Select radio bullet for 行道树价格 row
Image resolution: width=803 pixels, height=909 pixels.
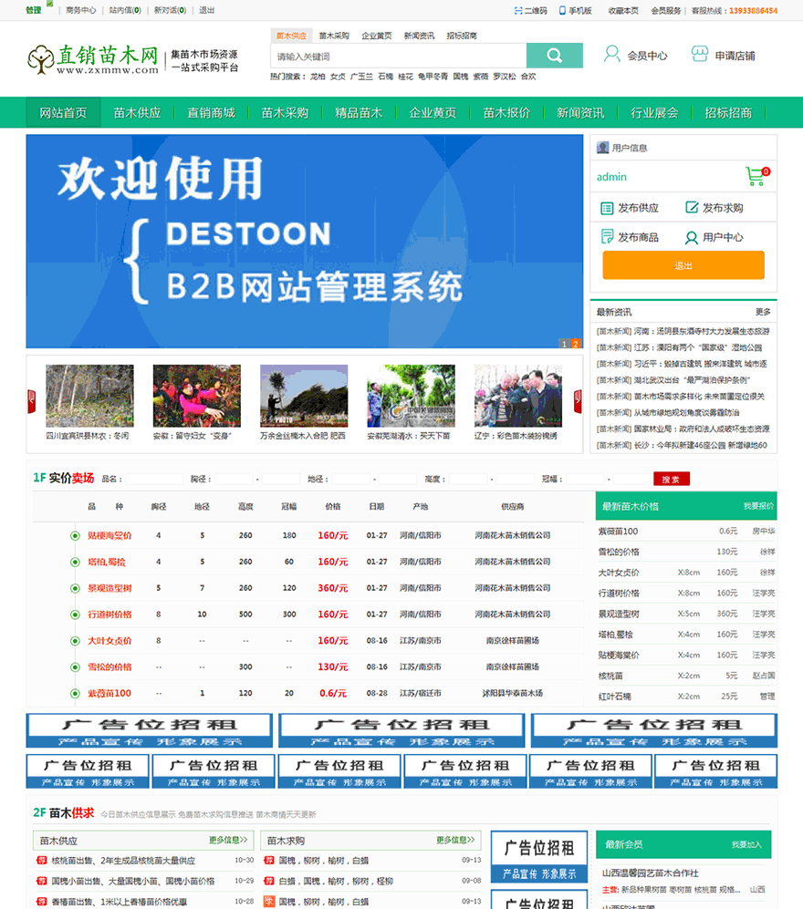click(75, 615)
